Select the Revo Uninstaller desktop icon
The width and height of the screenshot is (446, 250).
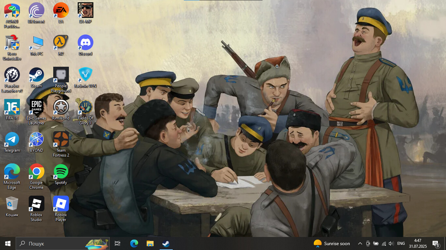12,48
